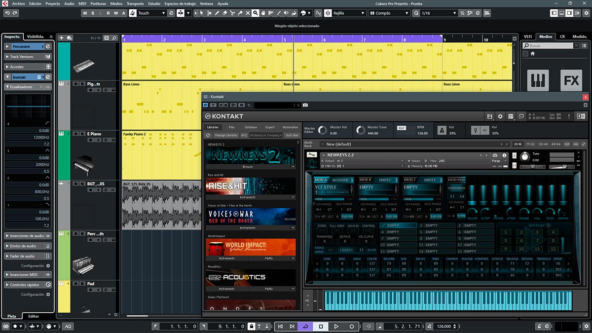592x333 pixels.
Task: Toggle global Solo S button
Action: [x=93, y=13]
